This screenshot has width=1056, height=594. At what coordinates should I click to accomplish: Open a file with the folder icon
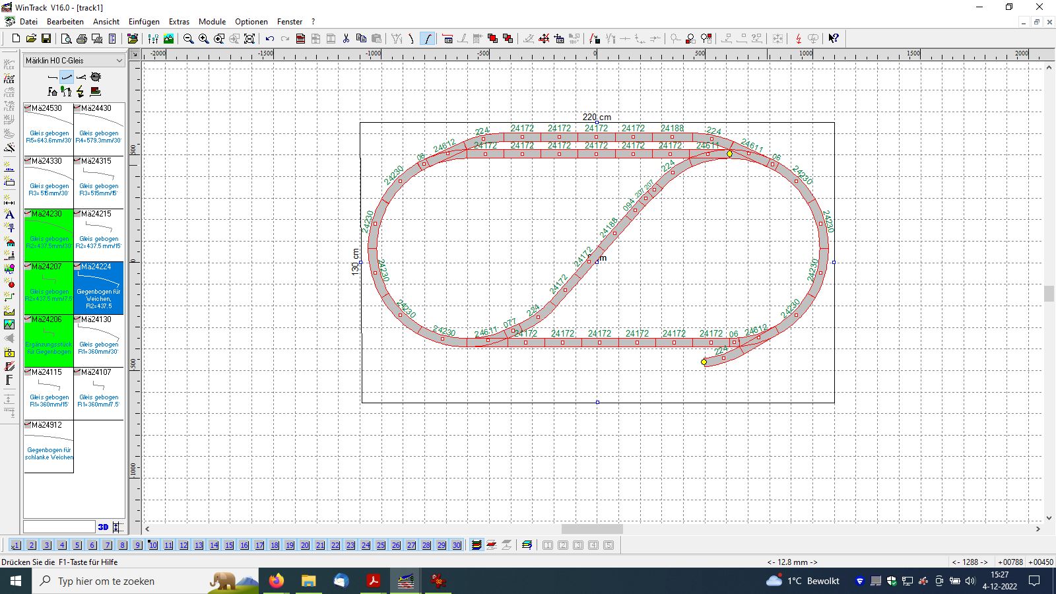tap(31, 39)
